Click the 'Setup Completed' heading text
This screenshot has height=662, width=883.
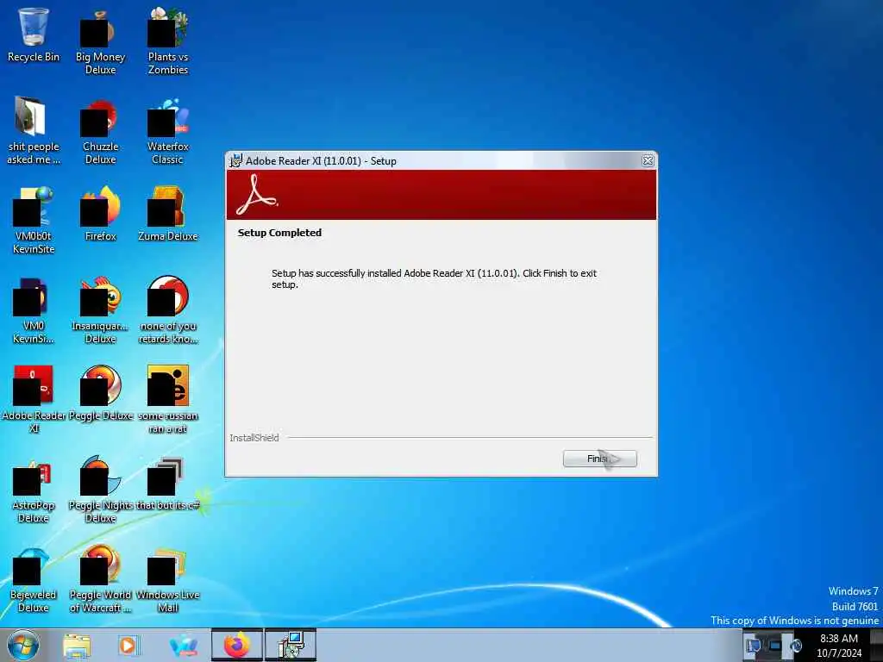tap(279, 233)
